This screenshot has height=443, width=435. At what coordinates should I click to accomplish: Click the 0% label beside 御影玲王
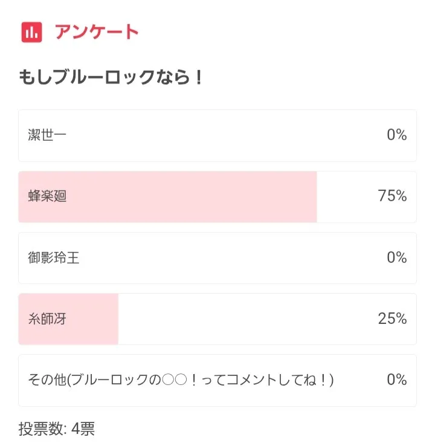coord(396,258)
